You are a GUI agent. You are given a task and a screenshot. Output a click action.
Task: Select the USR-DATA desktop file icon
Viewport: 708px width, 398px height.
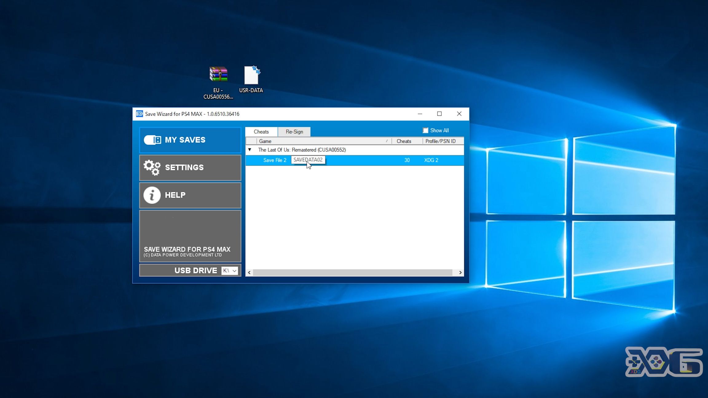[x=251, y=79]
